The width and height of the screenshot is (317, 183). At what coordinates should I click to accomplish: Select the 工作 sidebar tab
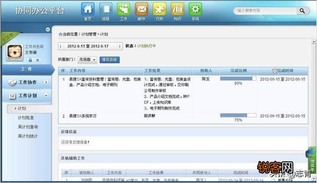(27, 69)
